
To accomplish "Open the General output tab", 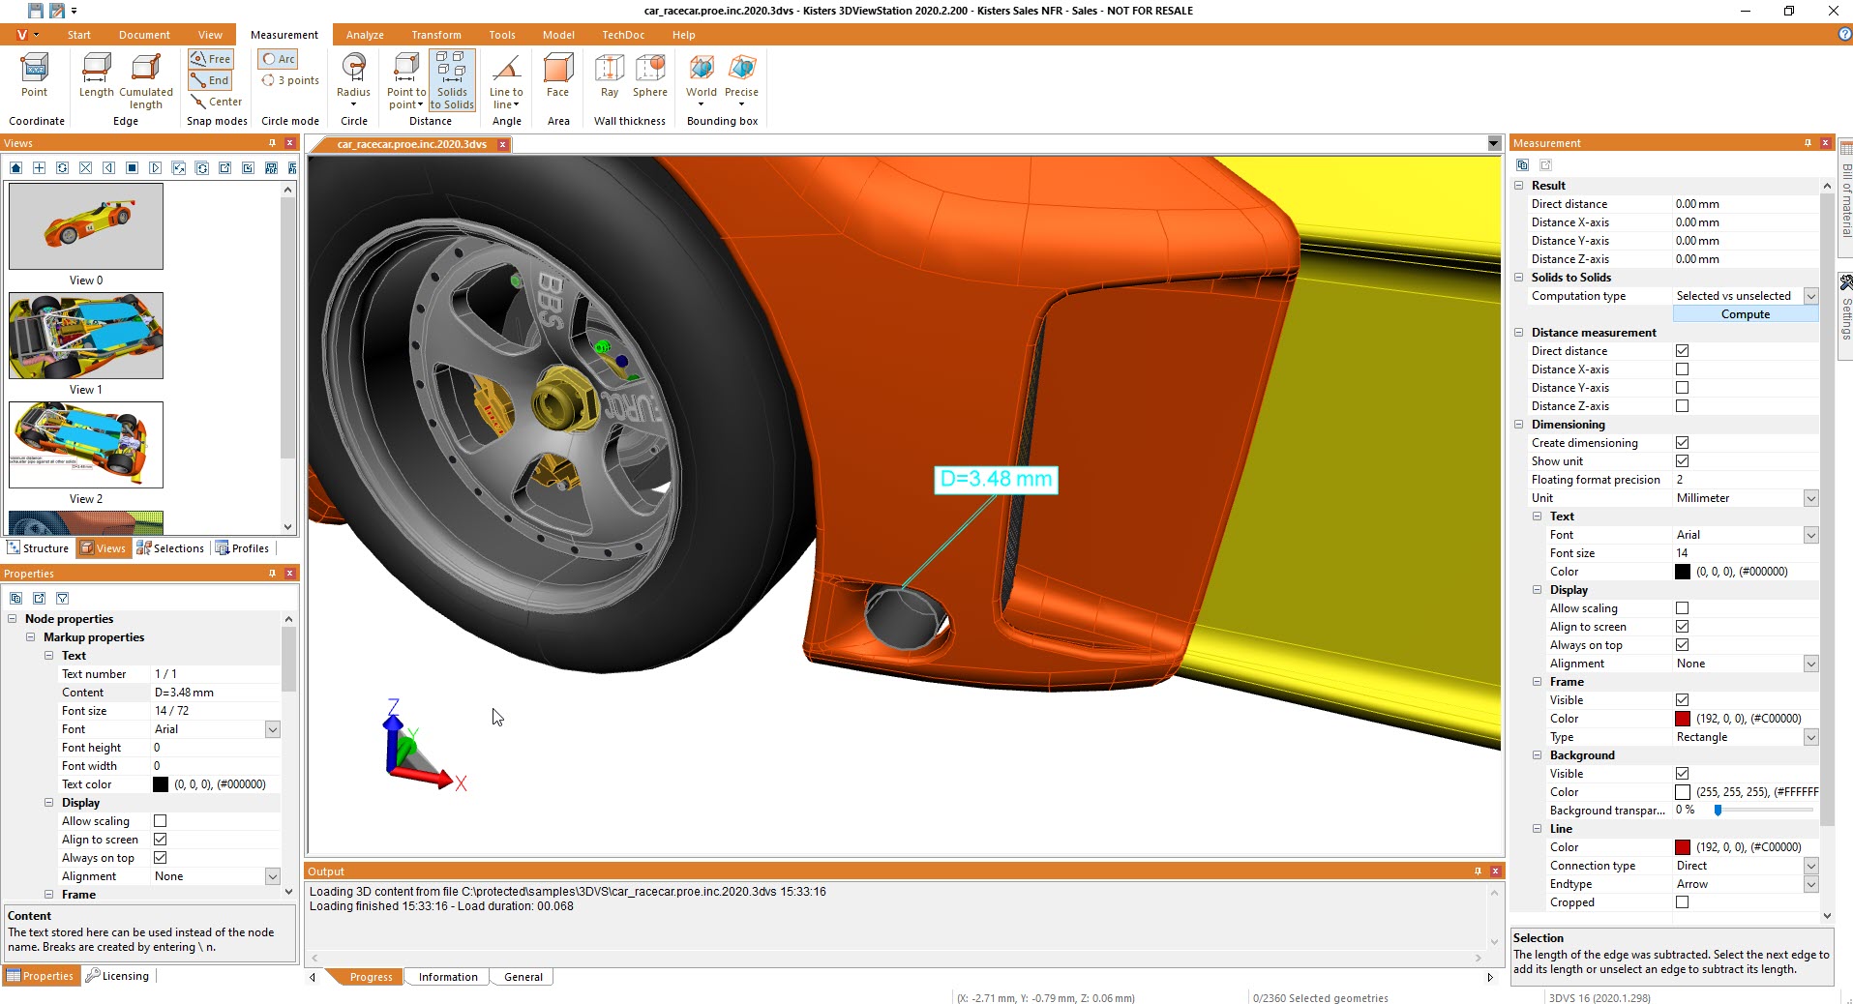I will click(523, 977).
